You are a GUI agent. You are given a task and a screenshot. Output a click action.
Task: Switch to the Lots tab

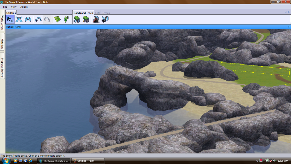coord(97,13)
